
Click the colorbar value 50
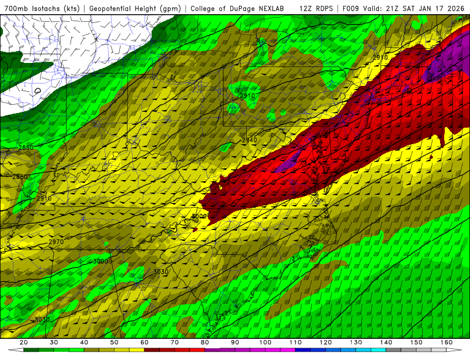(114, 342)
